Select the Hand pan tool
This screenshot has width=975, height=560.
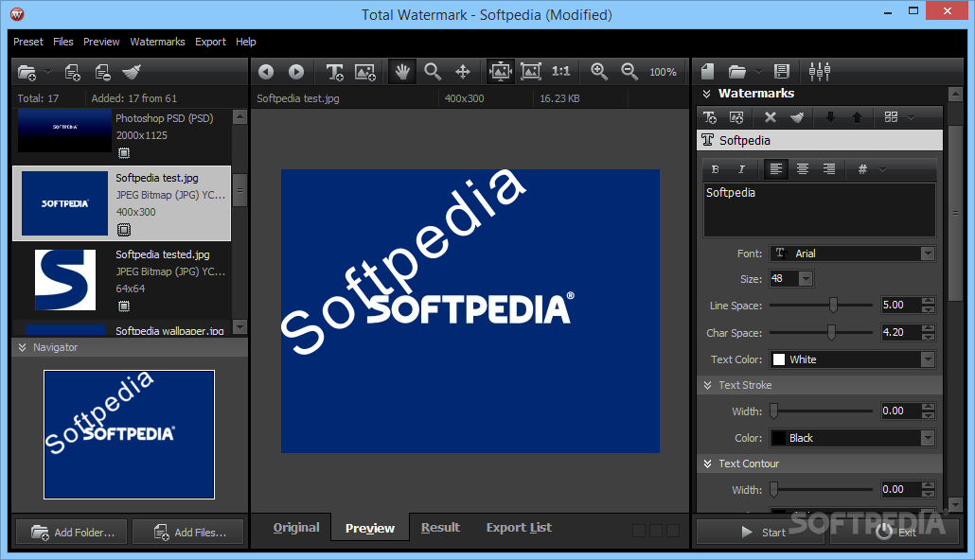[402, 72]
